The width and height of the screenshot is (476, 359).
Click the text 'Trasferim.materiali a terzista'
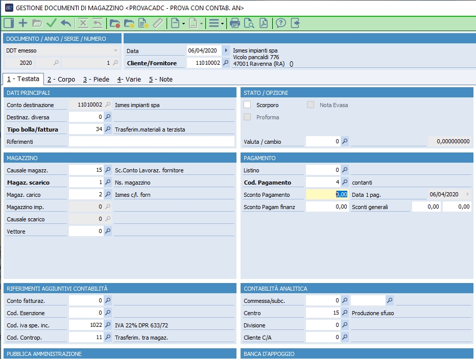pos(150,130)
